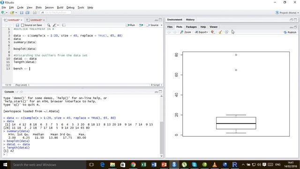Click the Source button
Screen dimensions: 300x169
pyautogui.click(x=152, y=25)
